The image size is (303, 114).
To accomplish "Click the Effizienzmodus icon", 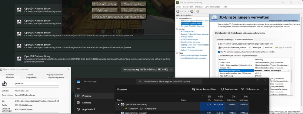I will [243, 89].
